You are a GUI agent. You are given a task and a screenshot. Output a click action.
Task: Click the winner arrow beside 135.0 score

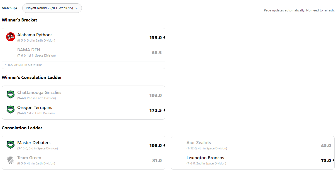click(x=164, y=37)
